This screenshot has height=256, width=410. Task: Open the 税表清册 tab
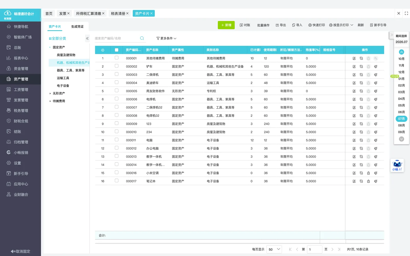click(x=118, y=14)
